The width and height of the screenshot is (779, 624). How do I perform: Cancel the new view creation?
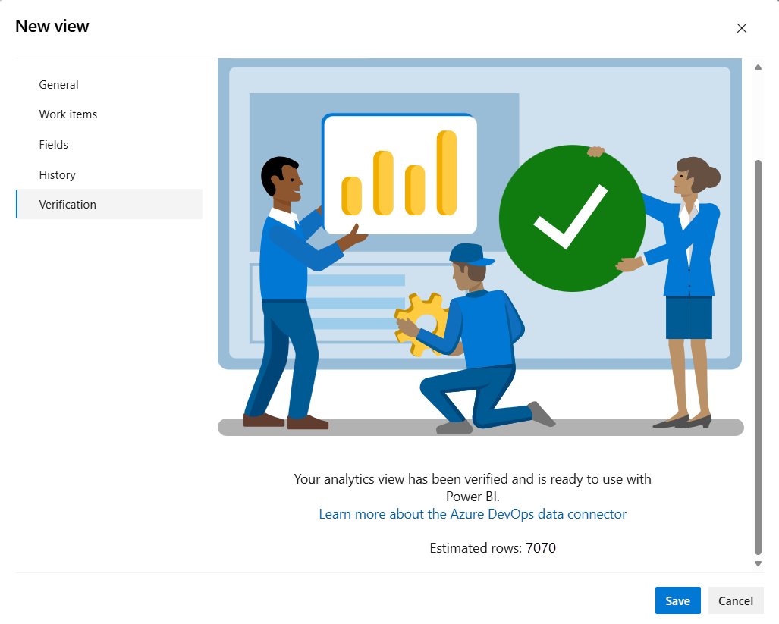(735, 600)
